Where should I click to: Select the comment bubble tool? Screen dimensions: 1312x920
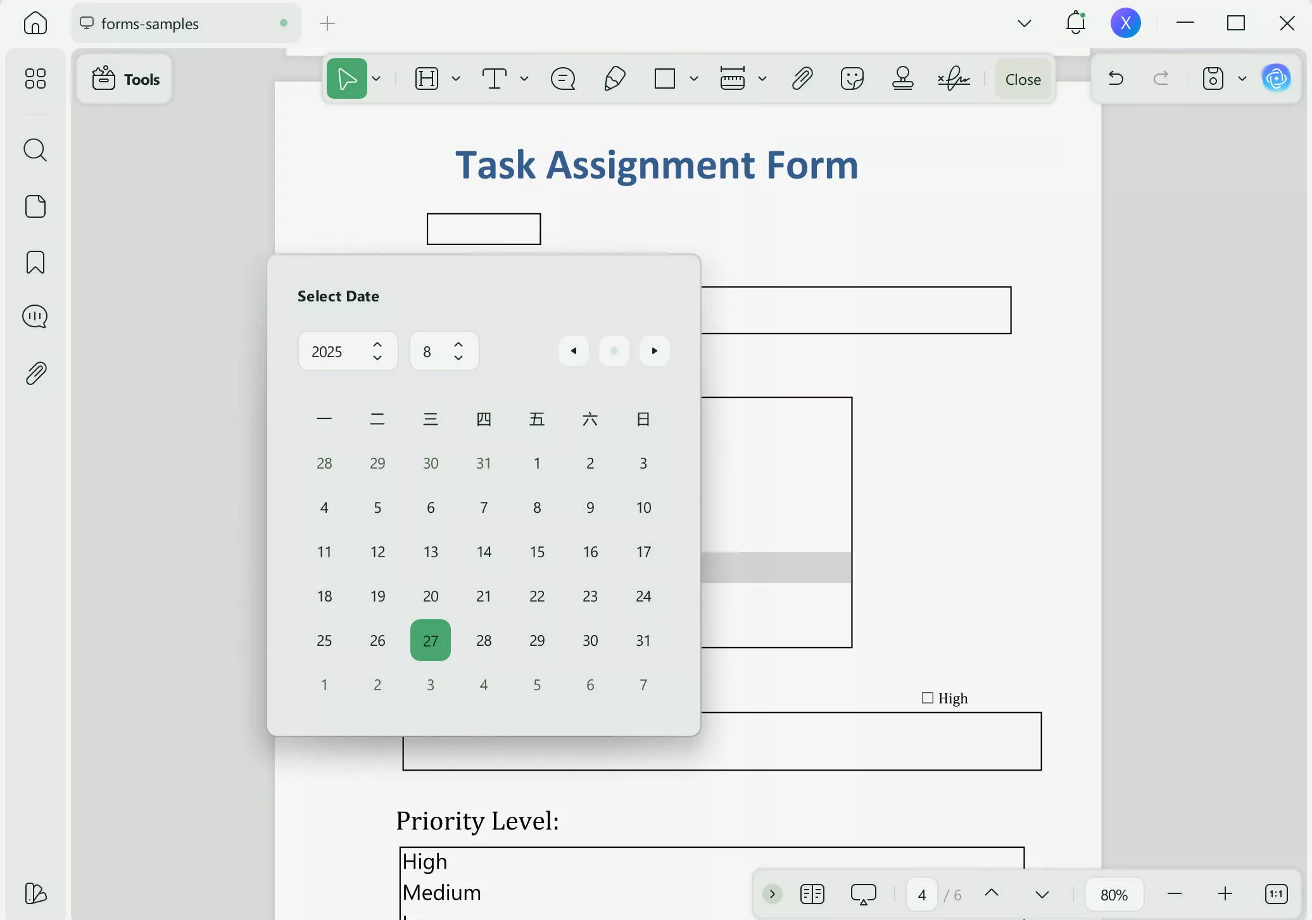562,79
